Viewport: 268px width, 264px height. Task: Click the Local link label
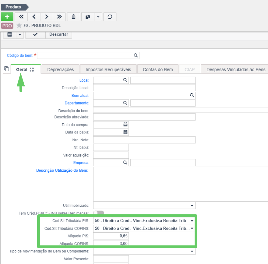pos(84,80)
